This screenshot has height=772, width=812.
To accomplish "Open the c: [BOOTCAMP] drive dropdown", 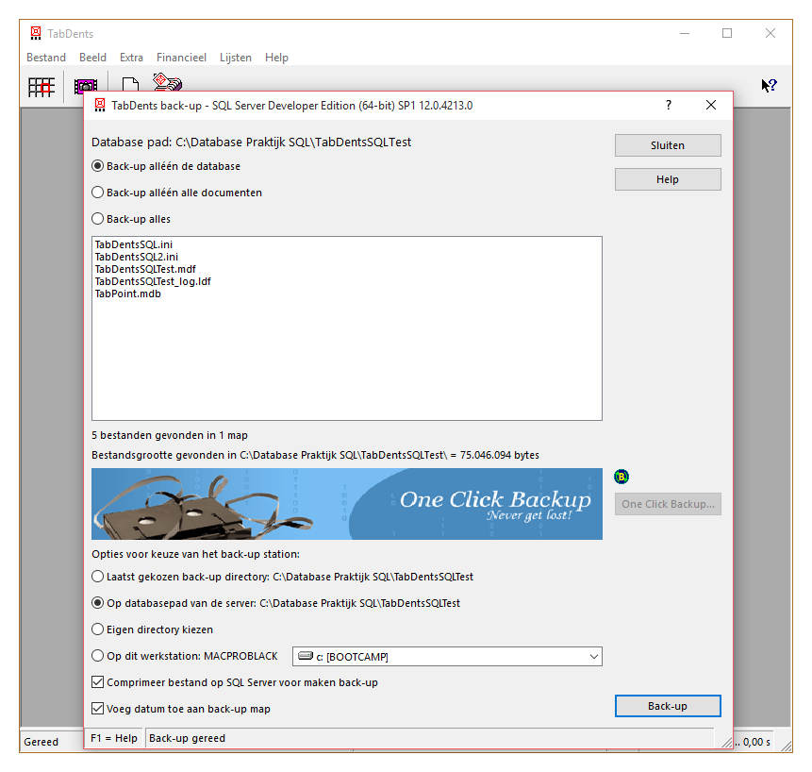I will tap(447, 657).
